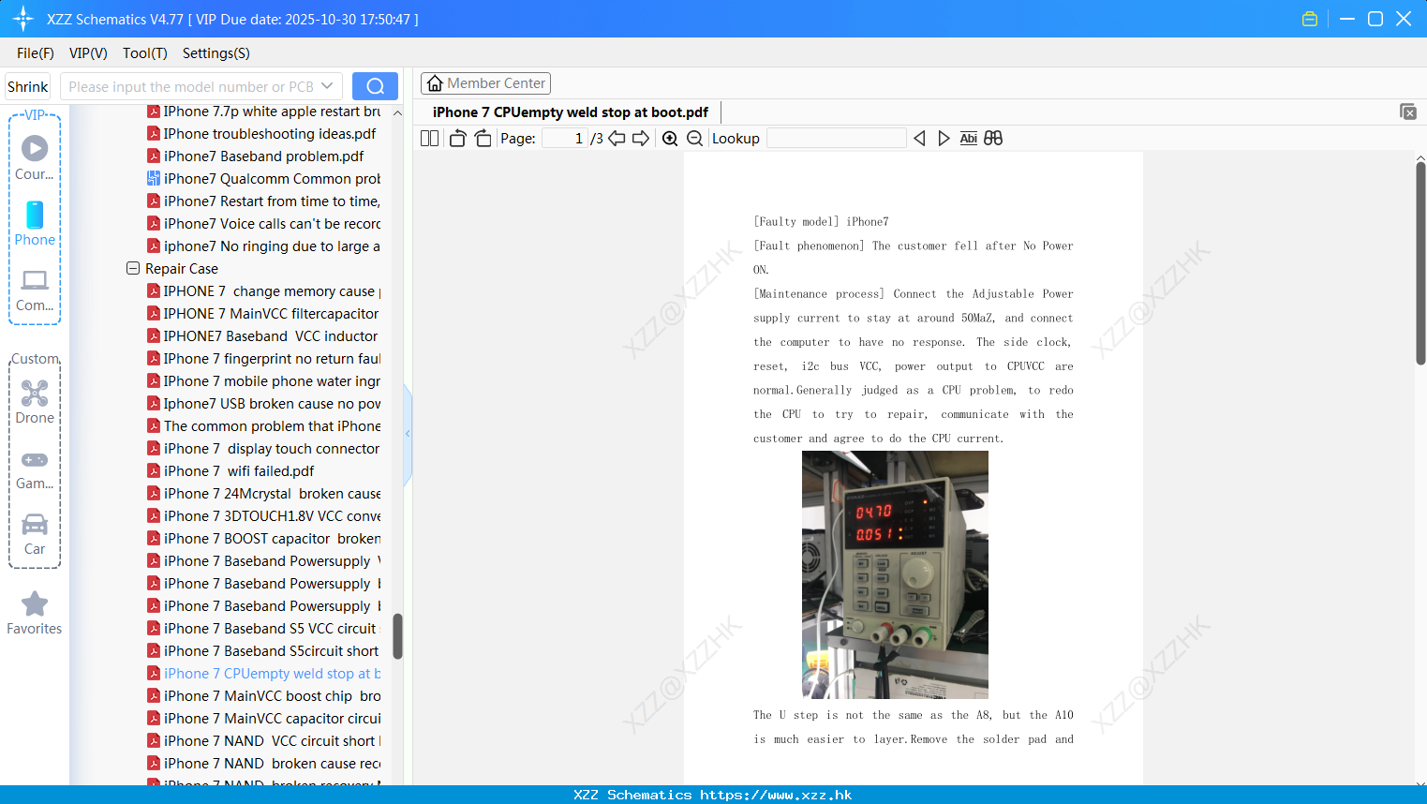1427x804 pixels.
Task: Focus the model number or PCB search field
Action: [x=191, y=86]
